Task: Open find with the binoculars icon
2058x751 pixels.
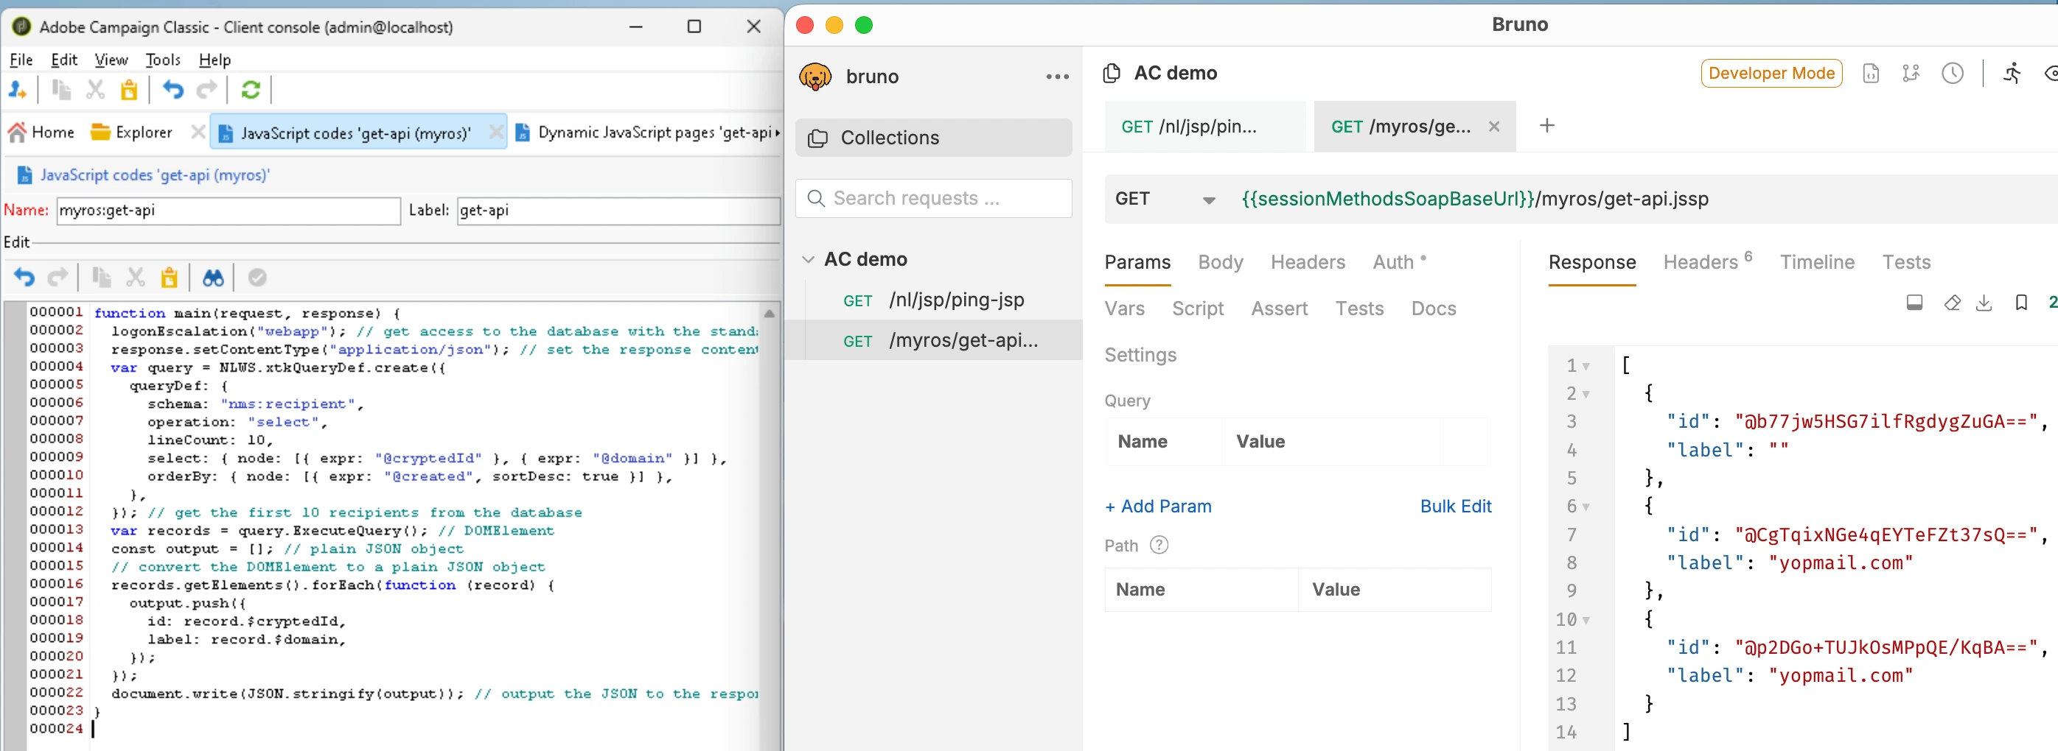Action: click(x=212, y=278)
